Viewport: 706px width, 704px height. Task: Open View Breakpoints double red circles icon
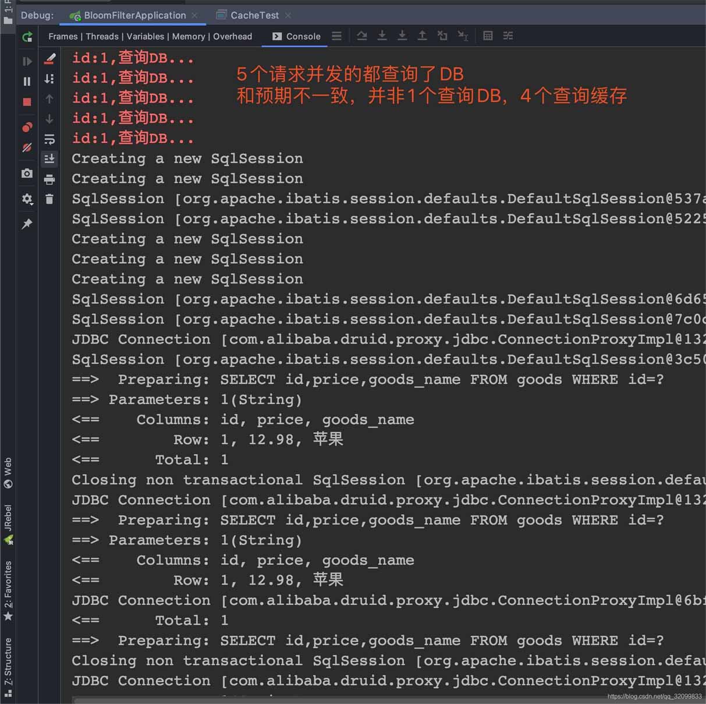click(x=27, y=127)
